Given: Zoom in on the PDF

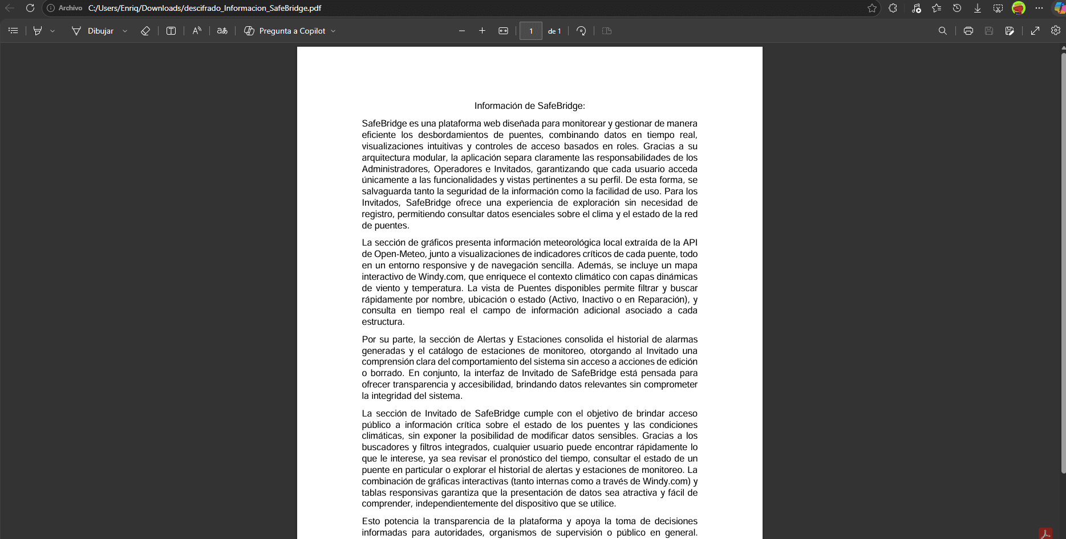Looking at the screenshot, I should point(482,31).
